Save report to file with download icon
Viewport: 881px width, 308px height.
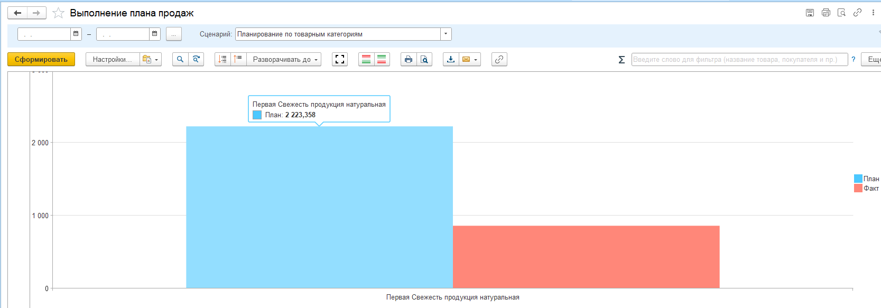[x=451, y=59]
